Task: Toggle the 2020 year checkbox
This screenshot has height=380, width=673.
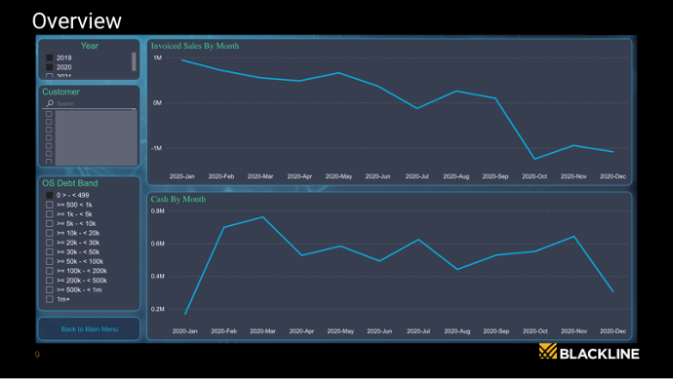Action: 50,67
